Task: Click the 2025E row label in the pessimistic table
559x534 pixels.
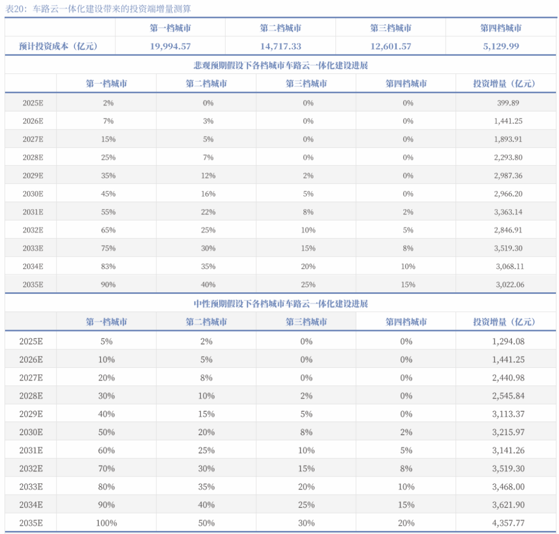Action: 33,103
